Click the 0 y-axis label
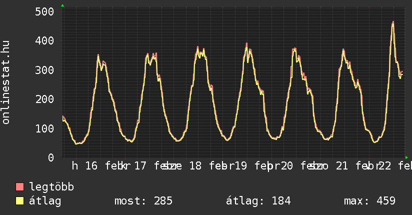This screenshot has height=215, width=412. (50, 157)
